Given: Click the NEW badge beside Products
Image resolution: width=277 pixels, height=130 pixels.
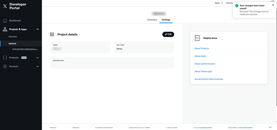Looking at the screenshot, I should [x=24, y=58].
